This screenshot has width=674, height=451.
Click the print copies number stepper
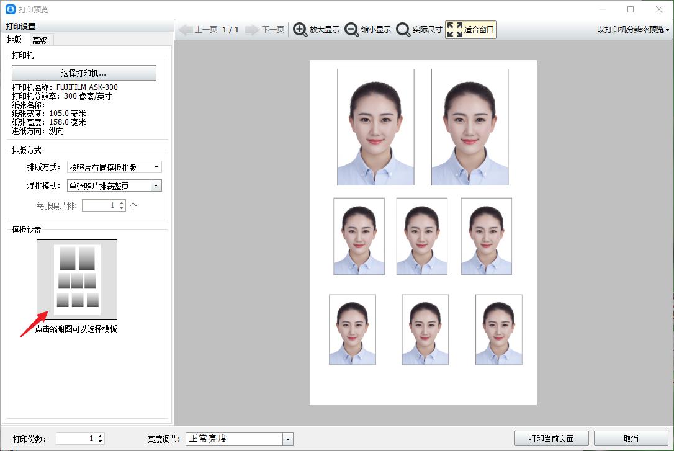point(101,439)
